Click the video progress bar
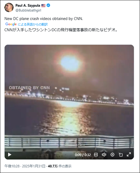This screenshot has width=140, height=173. pyautogui.click(x=69, y=147)
